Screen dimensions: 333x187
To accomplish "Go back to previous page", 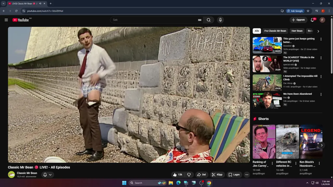I will click(x=4, y=11).
